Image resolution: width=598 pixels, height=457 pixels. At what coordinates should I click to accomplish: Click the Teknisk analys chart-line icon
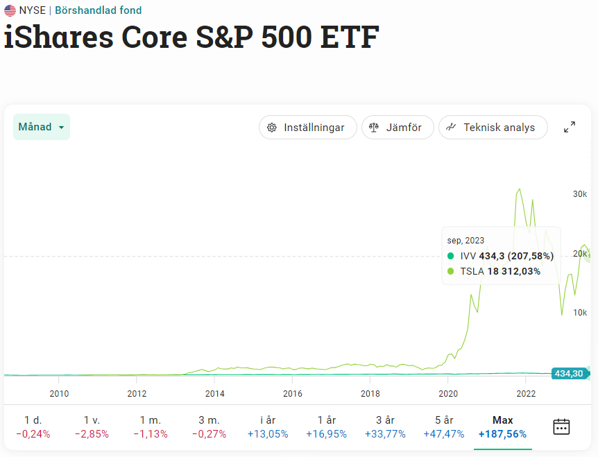(452, 128)
